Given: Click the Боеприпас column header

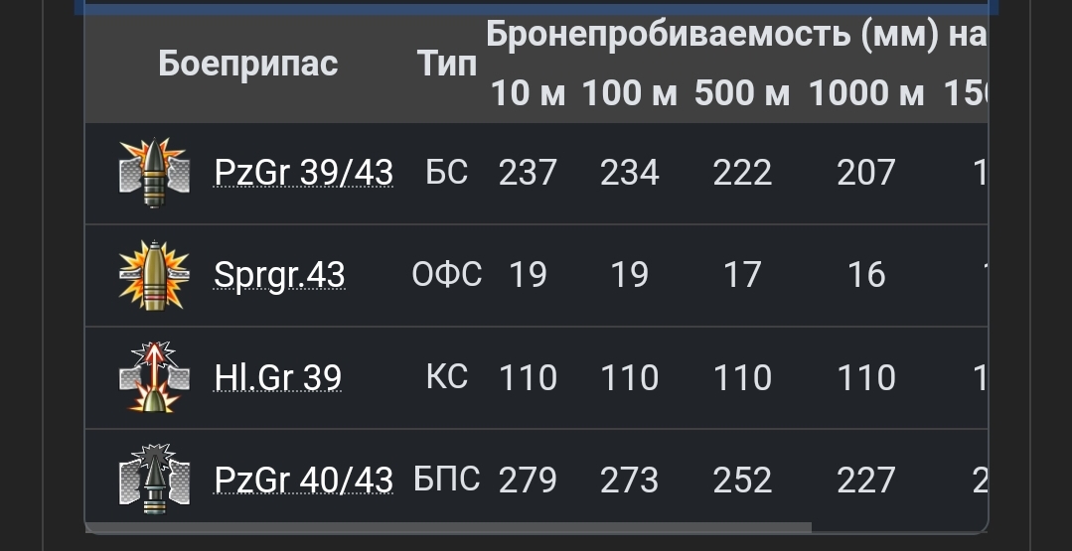Looking at the screenshot, I should tap(247, 65).
